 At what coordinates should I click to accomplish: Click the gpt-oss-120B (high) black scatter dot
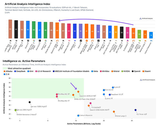[29, 102]
